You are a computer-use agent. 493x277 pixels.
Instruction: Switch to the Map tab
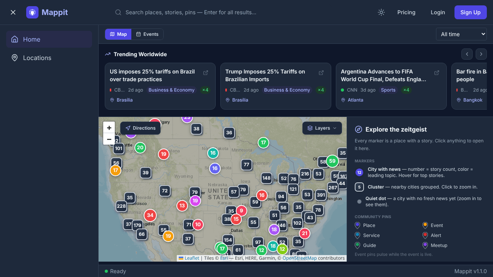tap(118, 34)
